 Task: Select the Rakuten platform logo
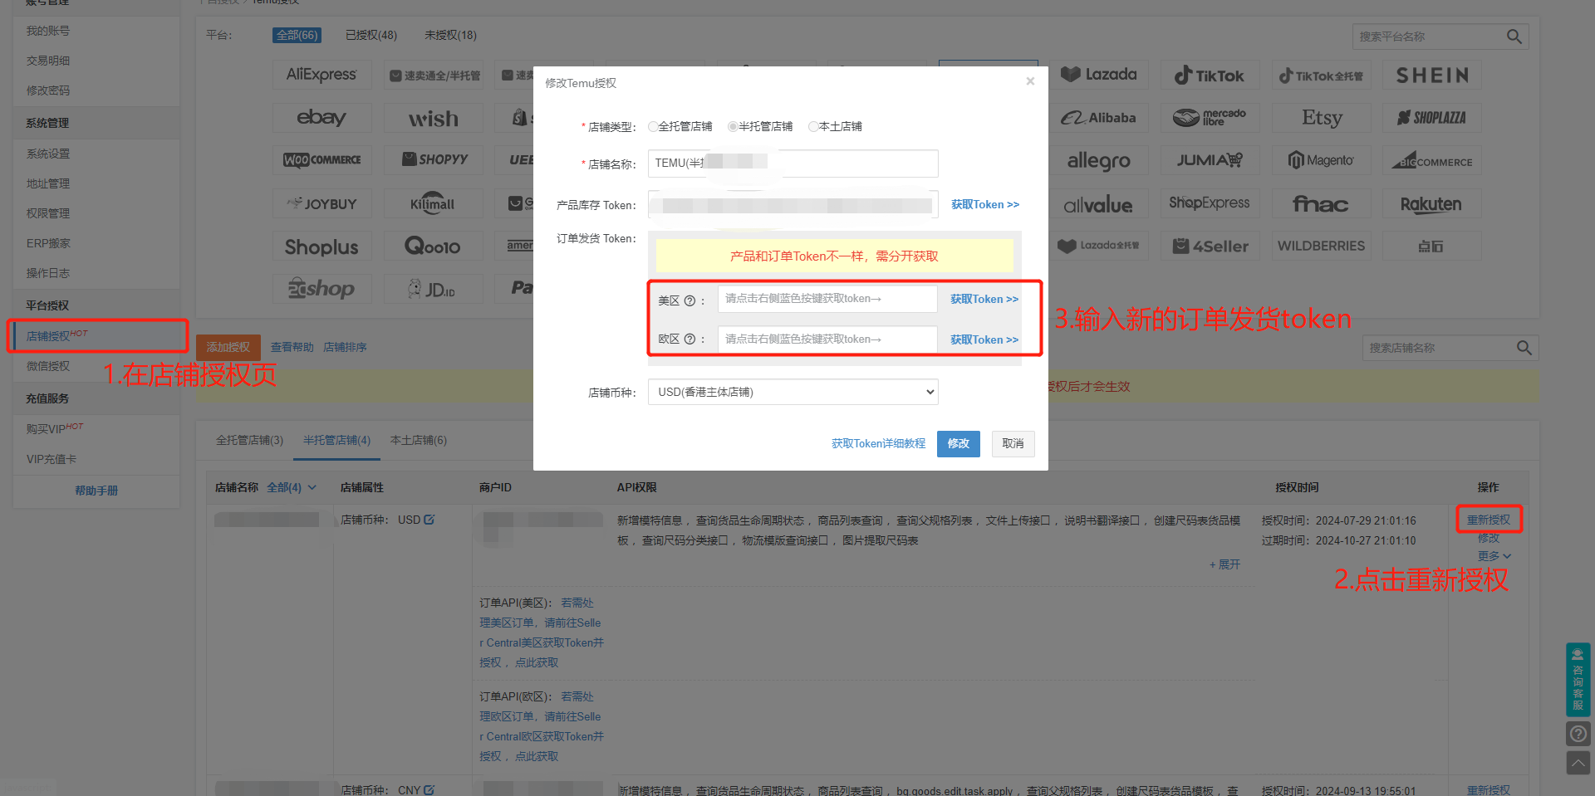click(1432, 203)
